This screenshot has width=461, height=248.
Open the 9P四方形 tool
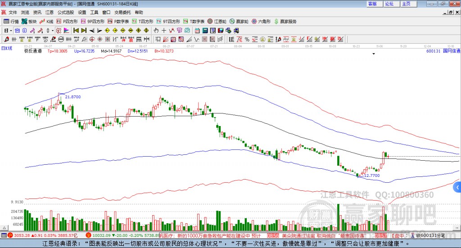point(93,22)
